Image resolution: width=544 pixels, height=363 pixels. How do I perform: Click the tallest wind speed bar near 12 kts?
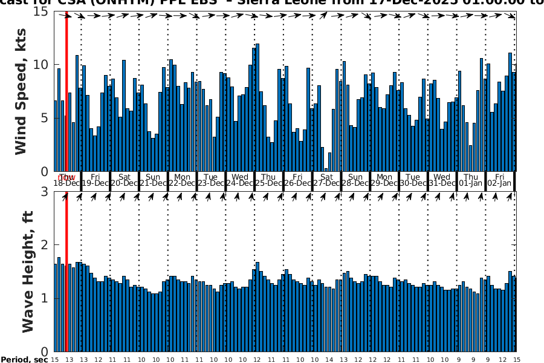coord(257,108)
